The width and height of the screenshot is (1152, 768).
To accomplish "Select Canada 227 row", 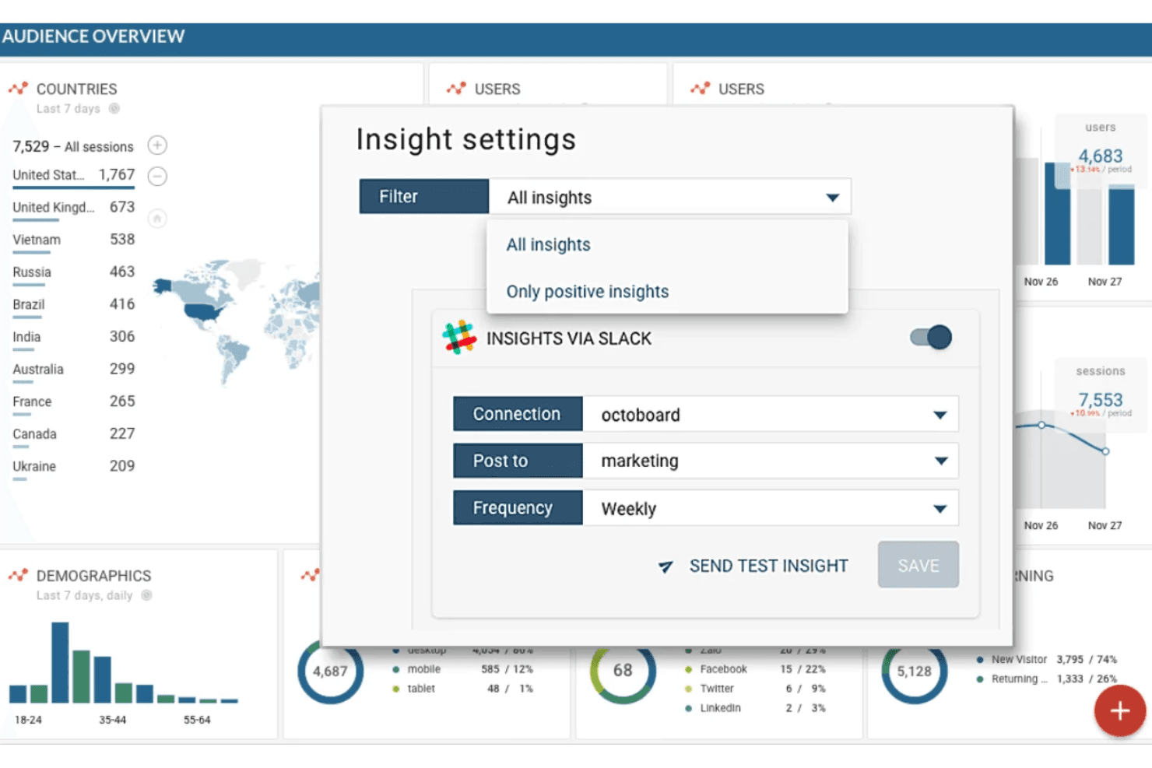I will click(x=74, y=435).
